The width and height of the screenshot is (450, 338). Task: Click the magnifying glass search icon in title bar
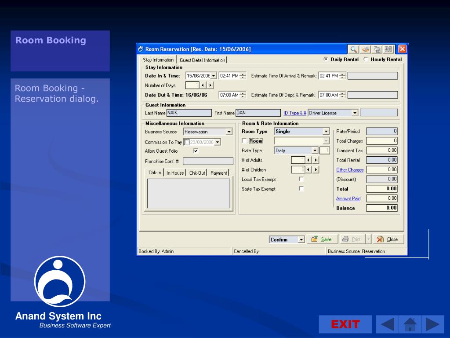point(353,49)
